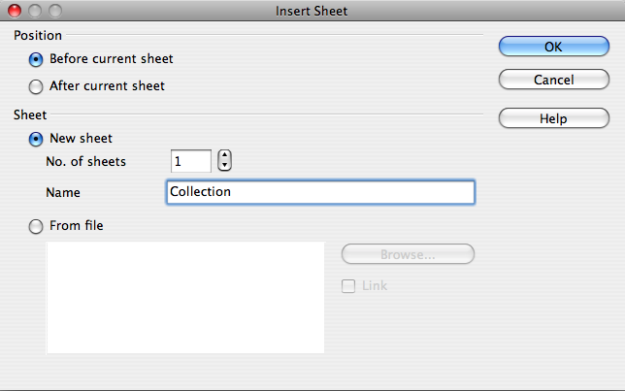Choose the From file radio button
This screenshot has height=391, width=625.
36,226
